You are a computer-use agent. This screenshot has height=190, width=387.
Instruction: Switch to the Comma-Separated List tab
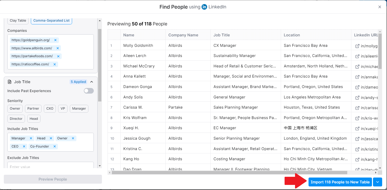51,21
